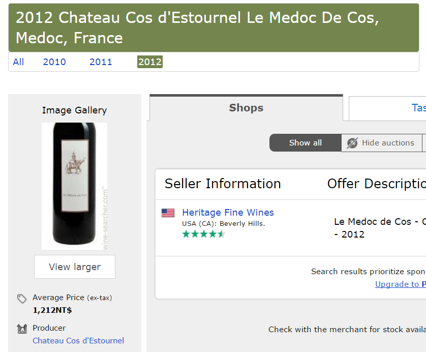Toggle the Hide auctions filter
This screenshot has width=426, height=352.
click(x=382, y=143)
